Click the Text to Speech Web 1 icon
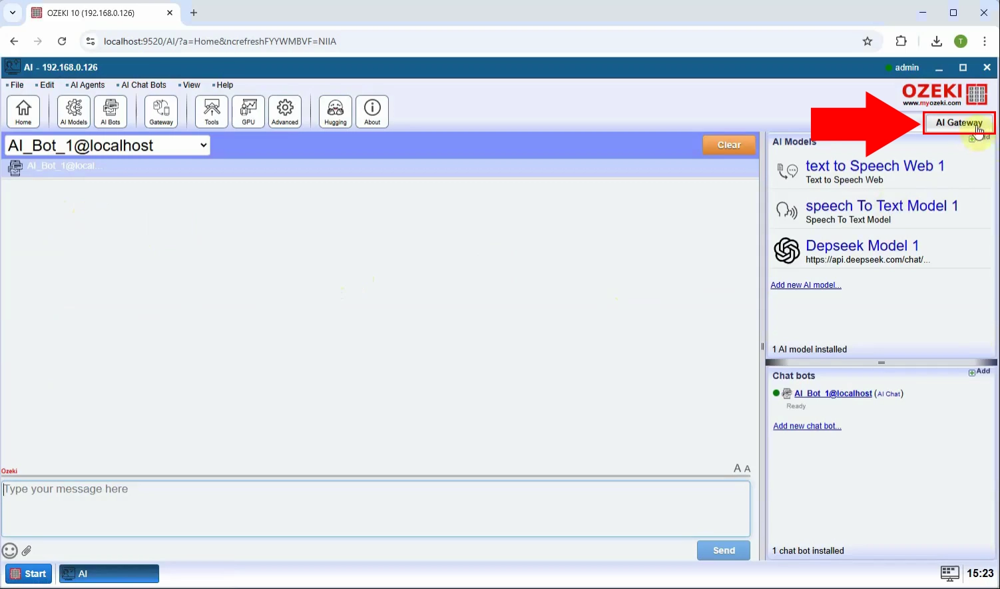This screenshot has height=589, width=1000. pyautogui.click(x=787, y=171)
